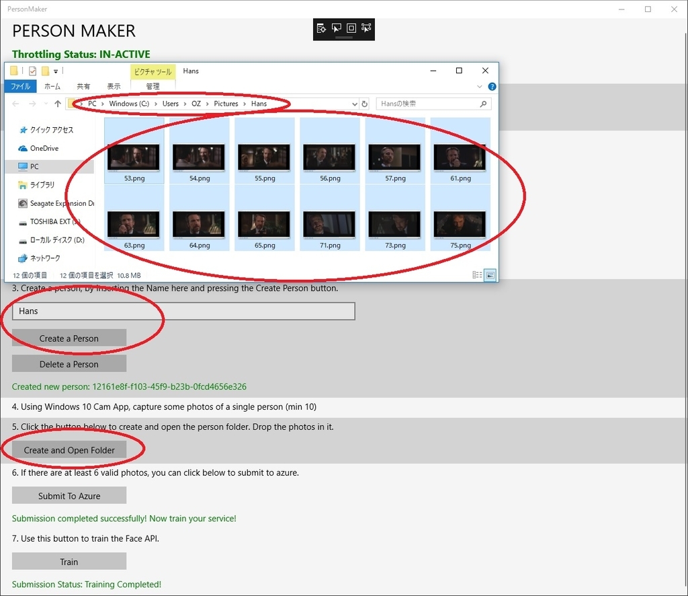The width and height of the screenshot is (688, 596).
Task: Click the Explorer Forward arrow
Action: (32, 104)
